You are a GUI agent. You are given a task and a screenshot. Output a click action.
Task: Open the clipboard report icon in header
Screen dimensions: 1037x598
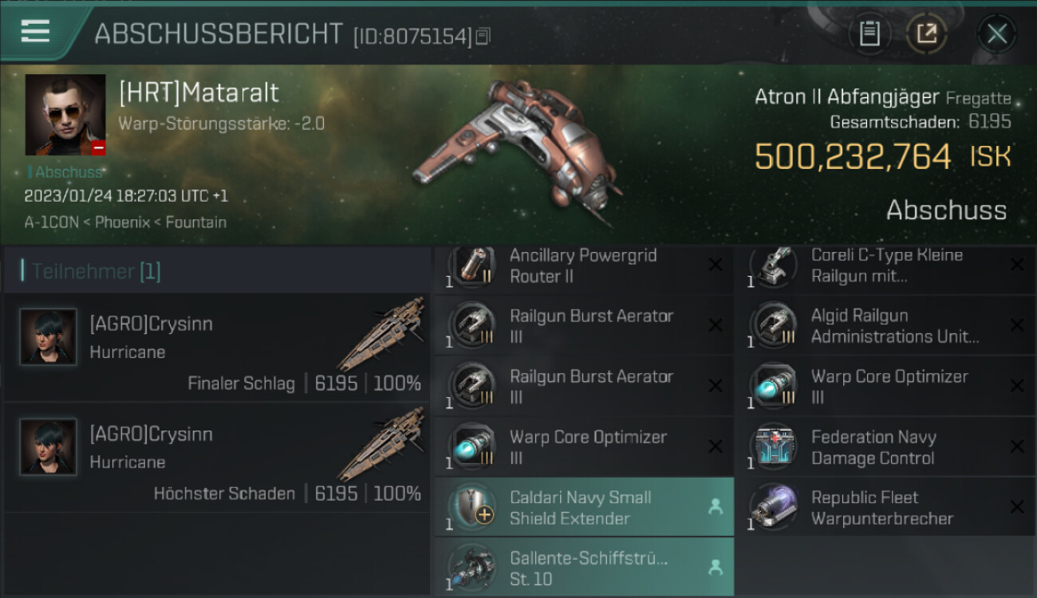pos(869,33)
